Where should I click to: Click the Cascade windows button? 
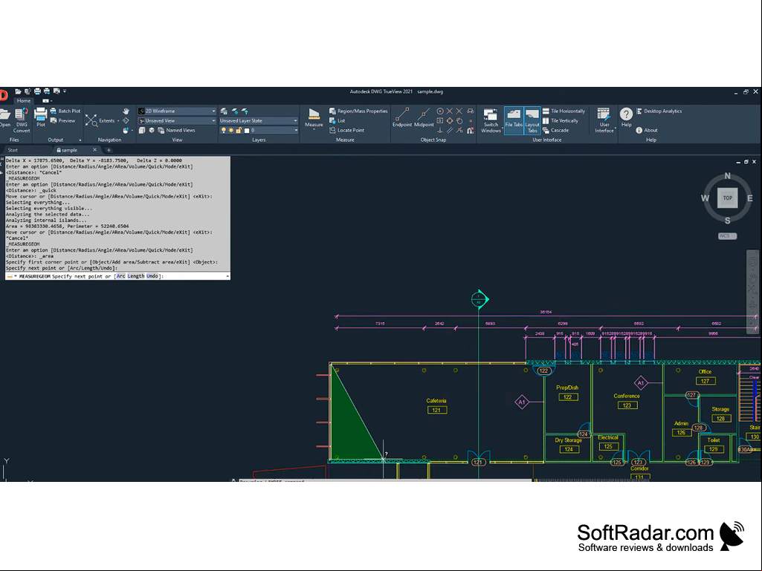[555, 130]
